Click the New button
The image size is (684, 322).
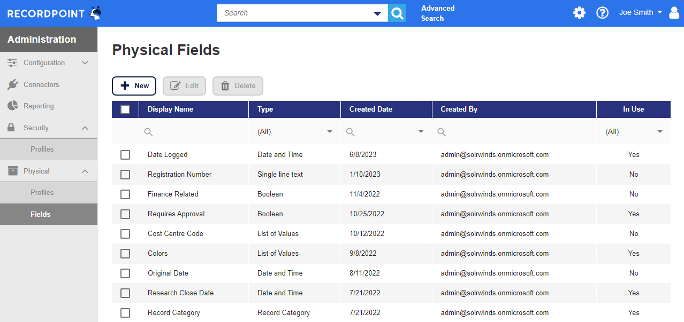click(x=134, y=86)
